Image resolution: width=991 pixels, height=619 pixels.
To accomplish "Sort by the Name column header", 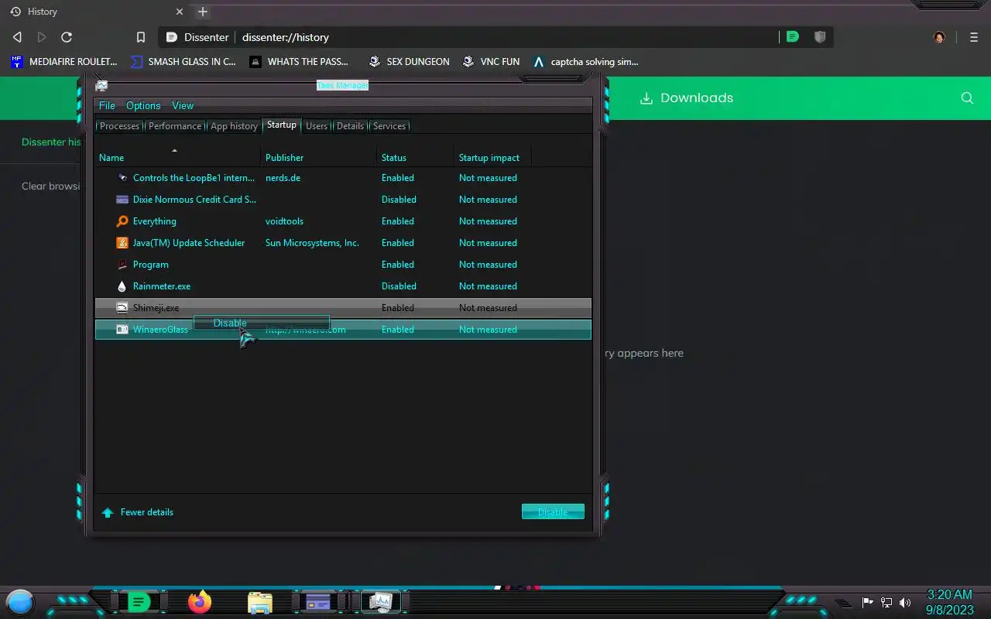I will pos(178,157).
